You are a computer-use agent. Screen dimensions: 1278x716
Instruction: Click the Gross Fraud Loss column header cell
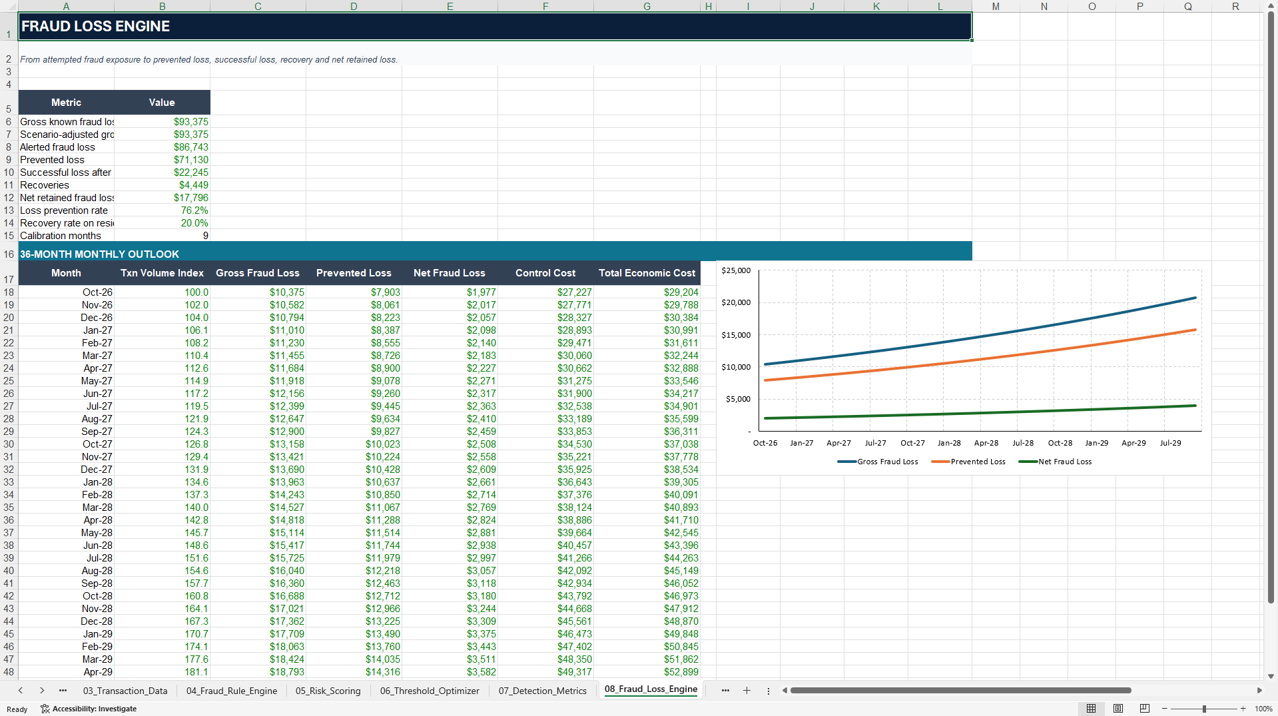258,273
